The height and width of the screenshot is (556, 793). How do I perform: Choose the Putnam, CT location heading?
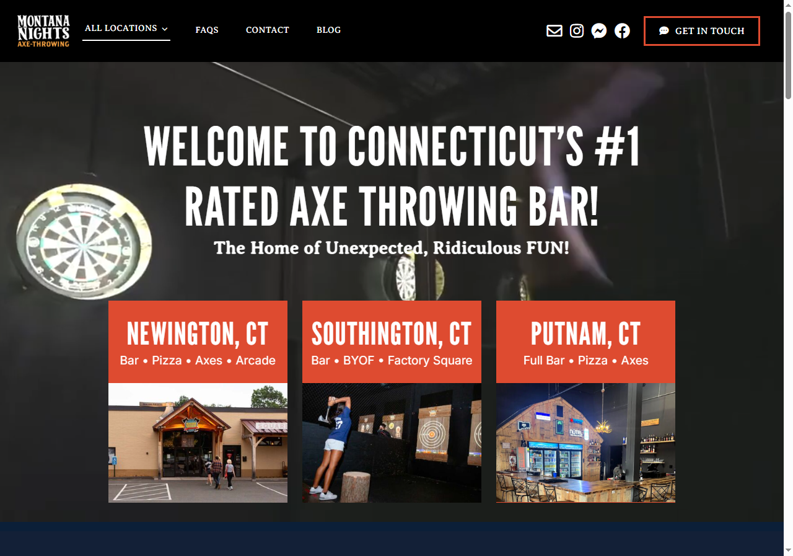(585, 334)
